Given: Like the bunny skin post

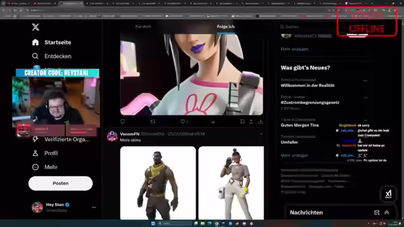Looking at the screenshot, I should (182, 122).
